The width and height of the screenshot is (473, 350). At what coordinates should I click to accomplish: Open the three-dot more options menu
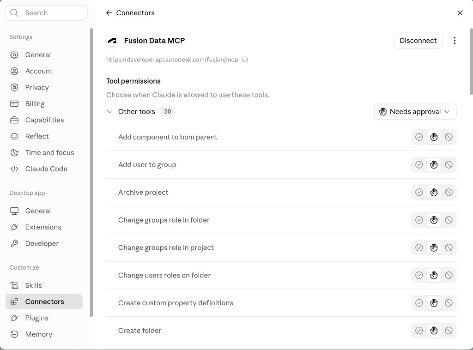(455, 40)
